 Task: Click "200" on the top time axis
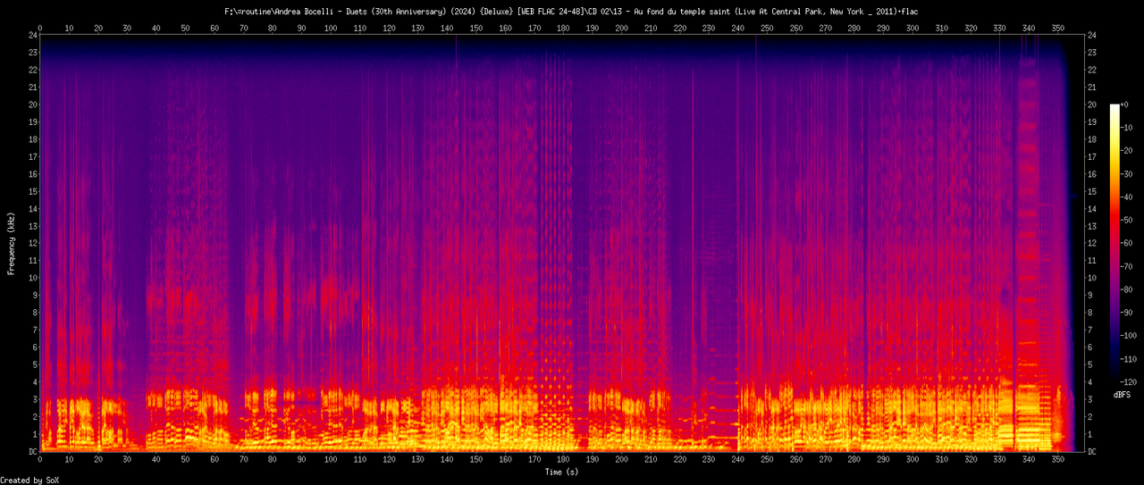click(x=621, y=28)
